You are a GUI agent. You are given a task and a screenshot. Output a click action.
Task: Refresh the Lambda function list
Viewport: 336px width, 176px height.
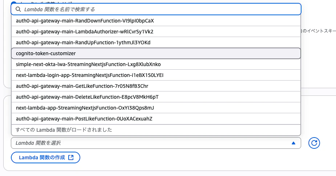(314, 143)
